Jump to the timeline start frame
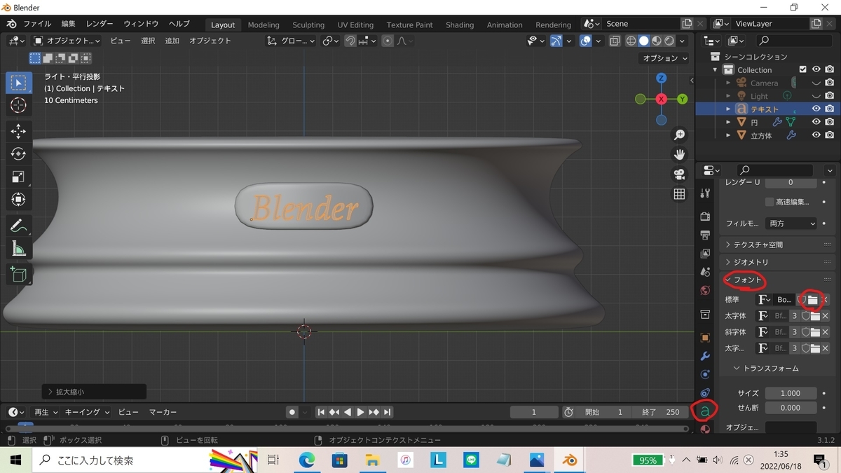Image resolution: width=841 pixels, height=473 pixels. pyautogui.click(x=321, y=412)
